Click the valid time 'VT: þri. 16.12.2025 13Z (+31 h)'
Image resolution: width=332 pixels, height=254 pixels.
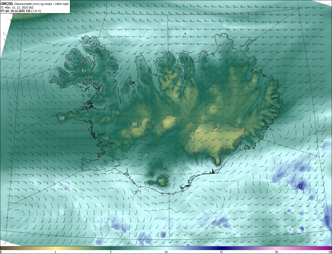click(21, 11)
